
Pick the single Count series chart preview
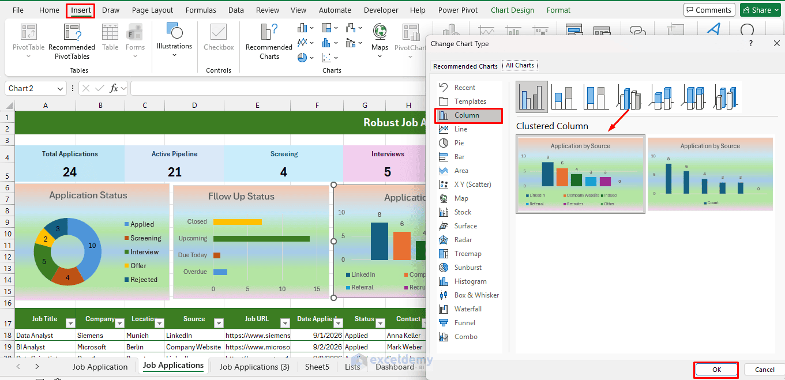point(710,174)
